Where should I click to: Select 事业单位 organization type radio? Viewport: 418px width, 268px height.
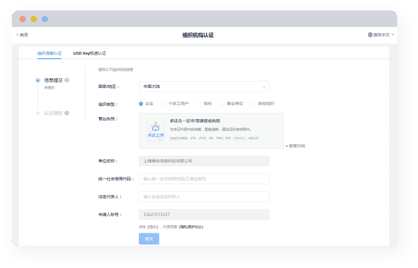tap(222, 104)
